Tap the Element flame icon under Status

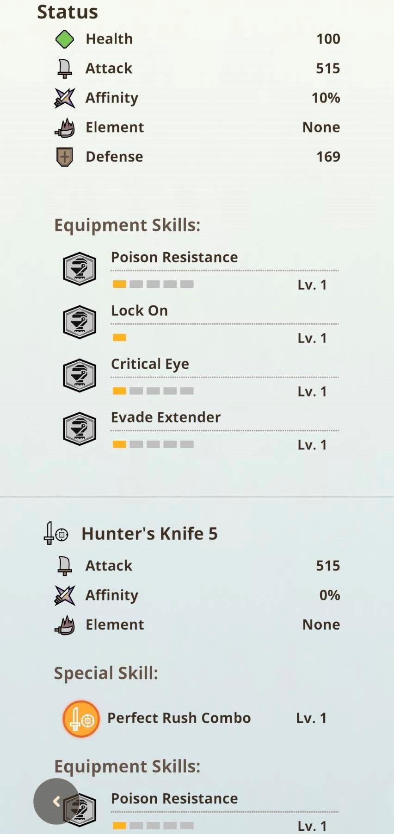65,128
